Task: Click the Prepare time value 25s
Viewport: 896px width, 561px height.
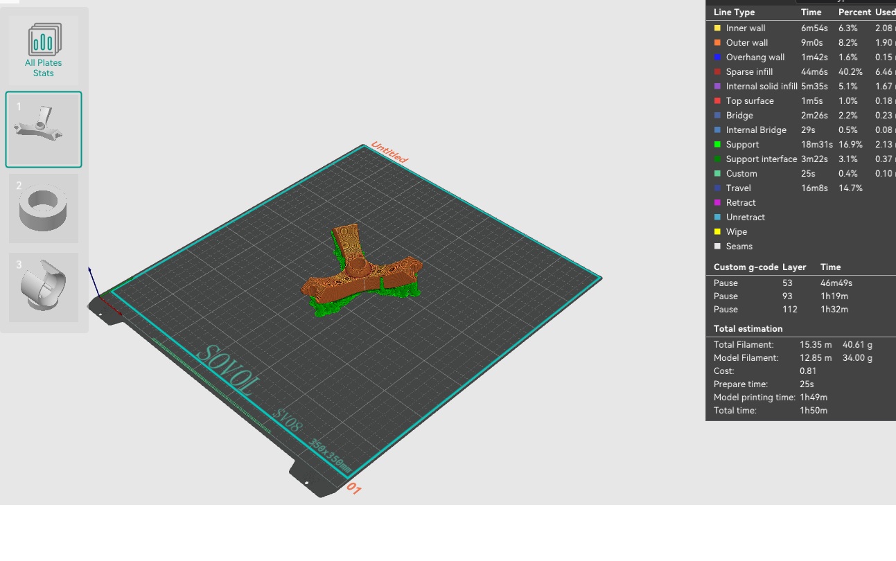Action: (807, 384)
